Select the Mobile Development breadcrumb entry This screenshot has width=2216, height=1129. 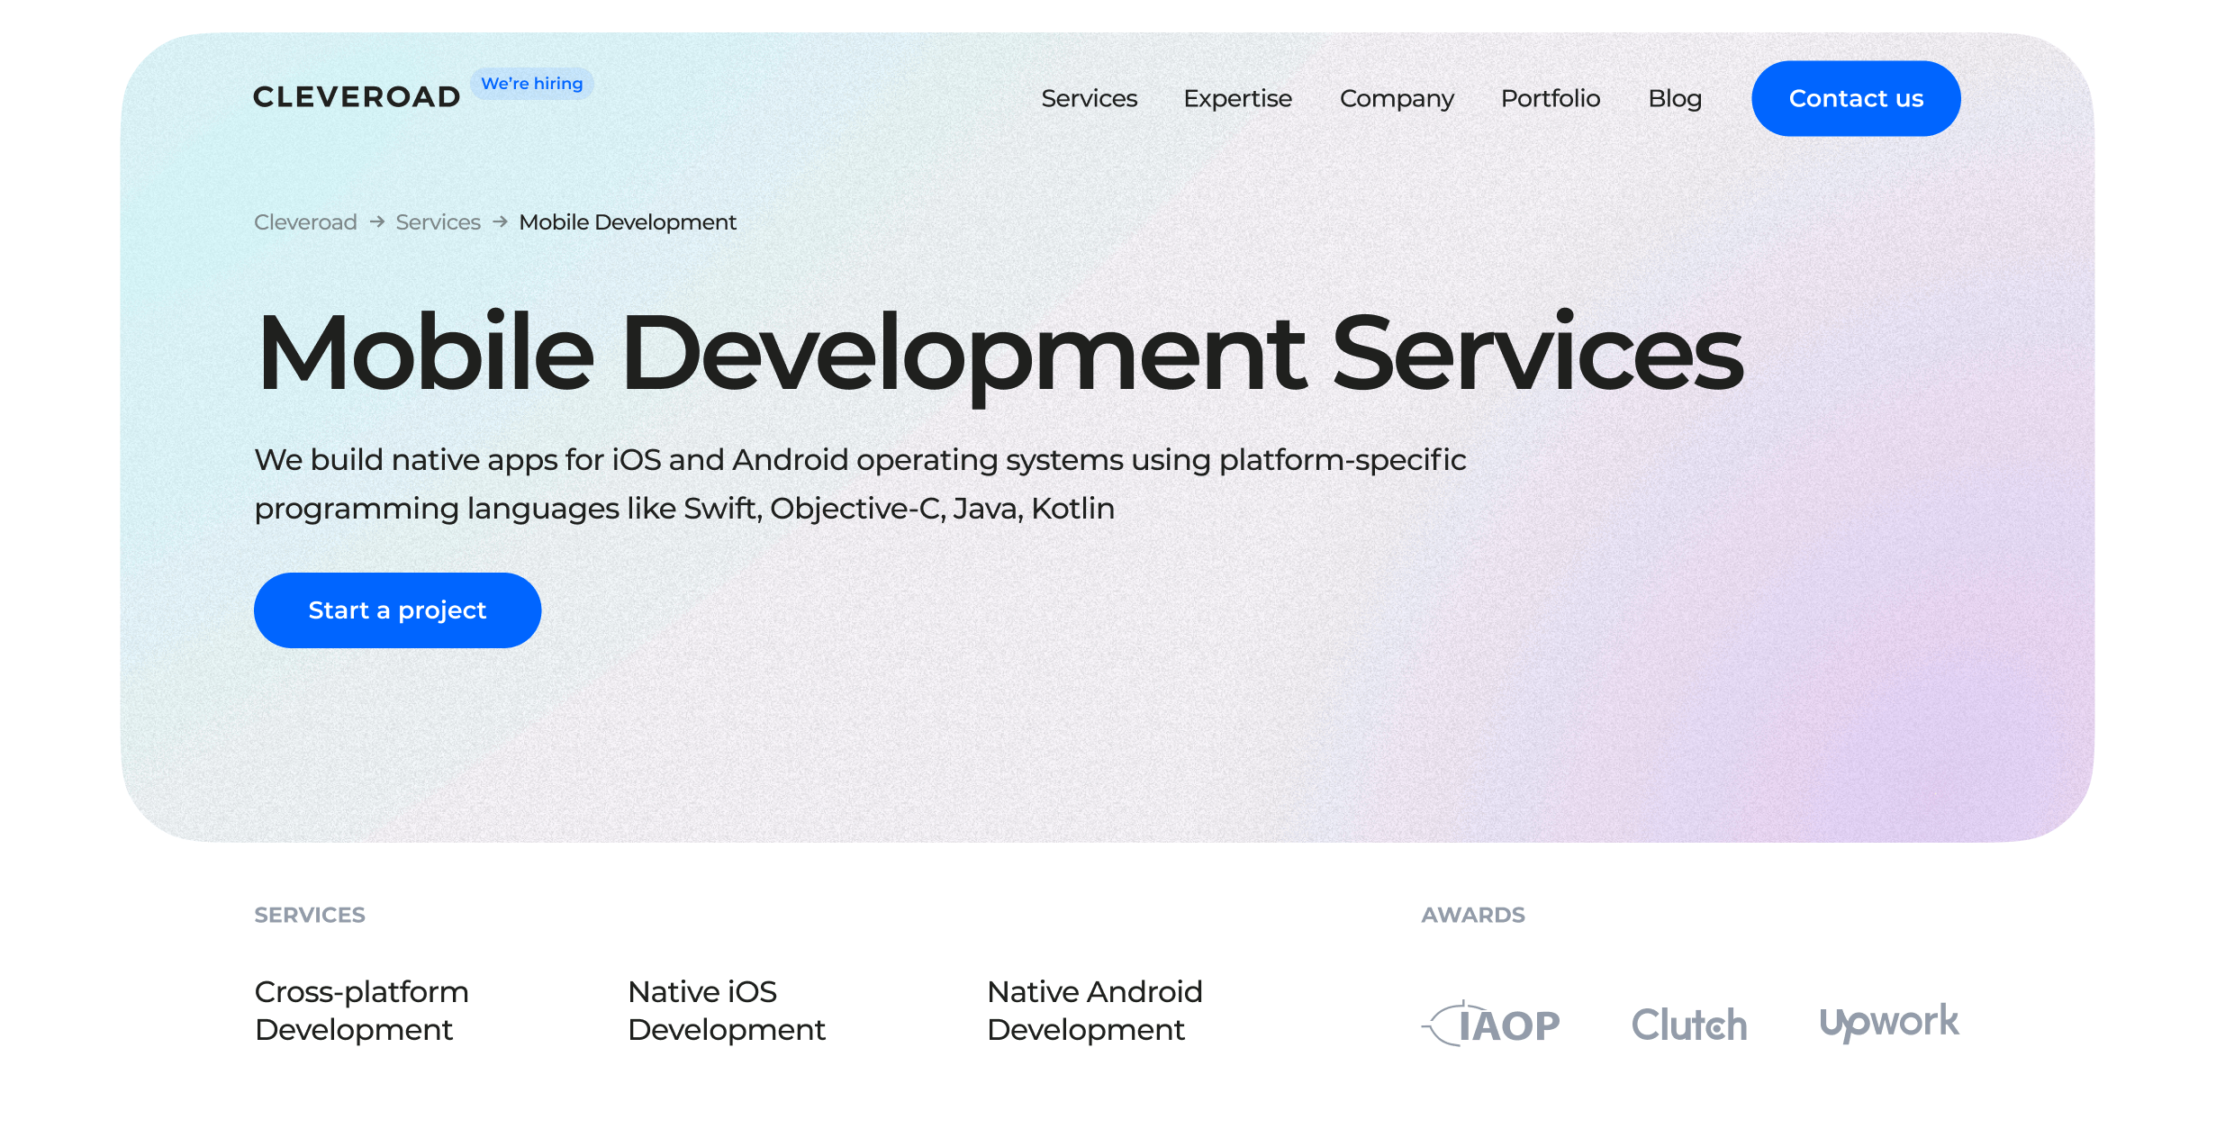click(627, 221)
